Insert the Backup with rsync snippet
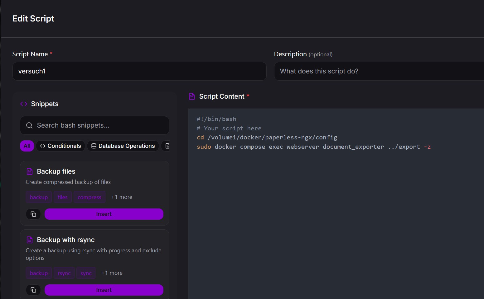484x299 pixels. (104, 290)
